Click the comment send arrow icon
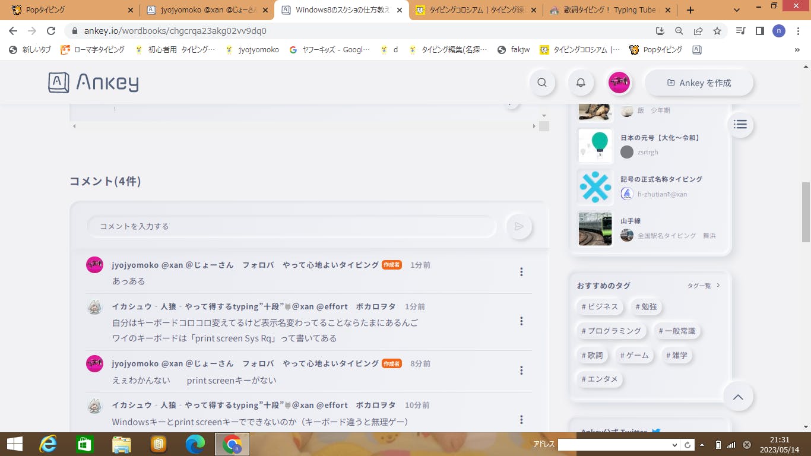Image resolution: width=811 pixels, height=456 pixels. tap(519, 226)
